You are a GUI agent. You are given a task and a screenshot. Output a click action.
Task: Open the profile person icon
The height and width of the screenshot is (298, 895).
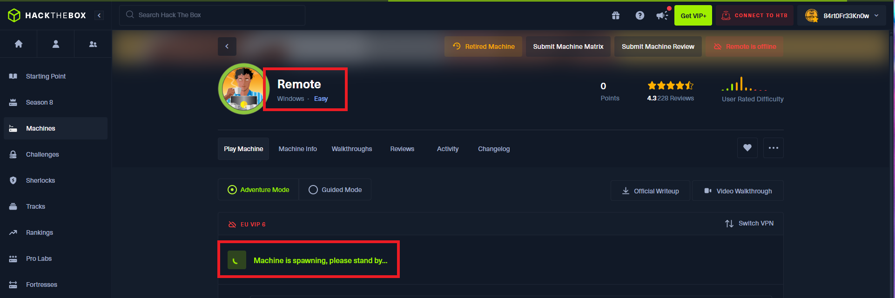[56, 44]
